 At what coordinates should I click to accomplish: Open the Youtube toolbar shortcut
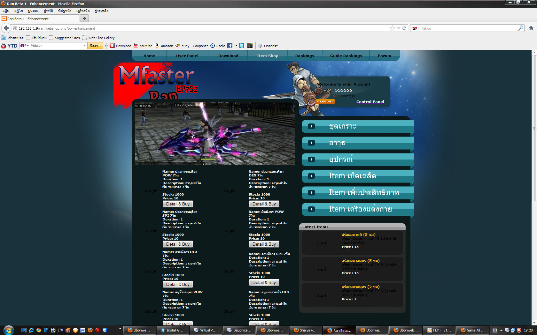(x=143, y=46)
